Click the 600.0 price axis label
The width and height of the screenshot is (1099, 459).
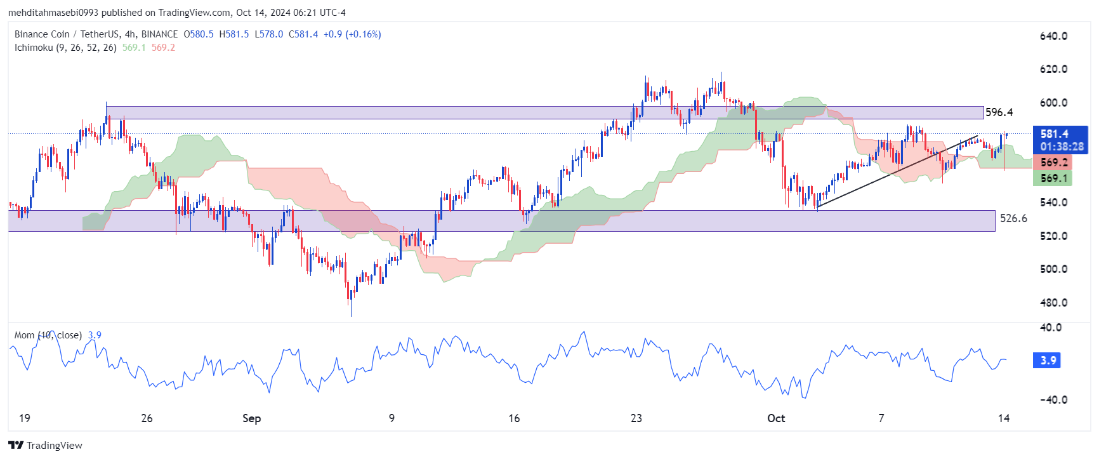pyautogui.click(x=1053, y=103)
